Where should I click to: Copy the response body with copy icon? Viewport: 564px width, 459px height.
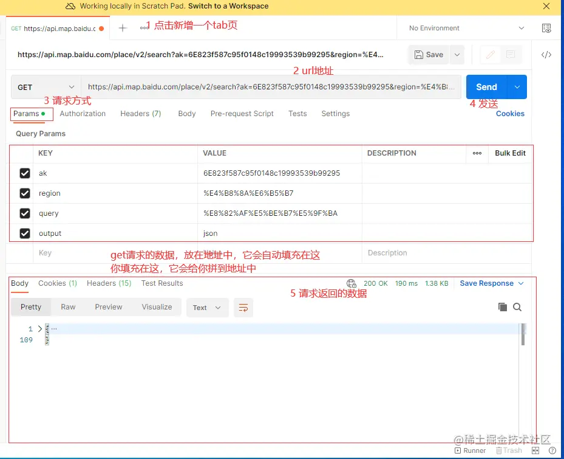(503, 307)
